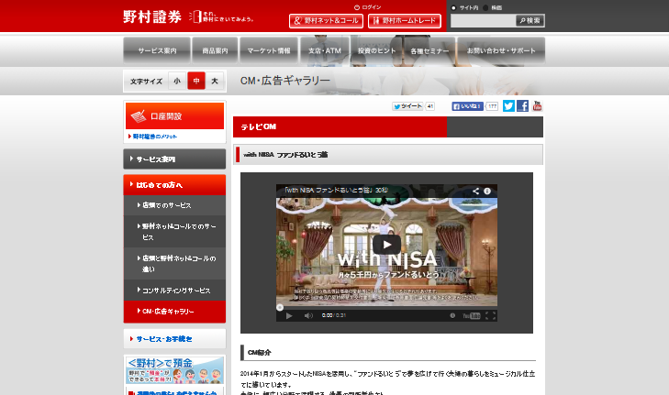Screen dimensions: 669x395
Task: Set text size to 大 (large)
Action: tap(215, 81)
